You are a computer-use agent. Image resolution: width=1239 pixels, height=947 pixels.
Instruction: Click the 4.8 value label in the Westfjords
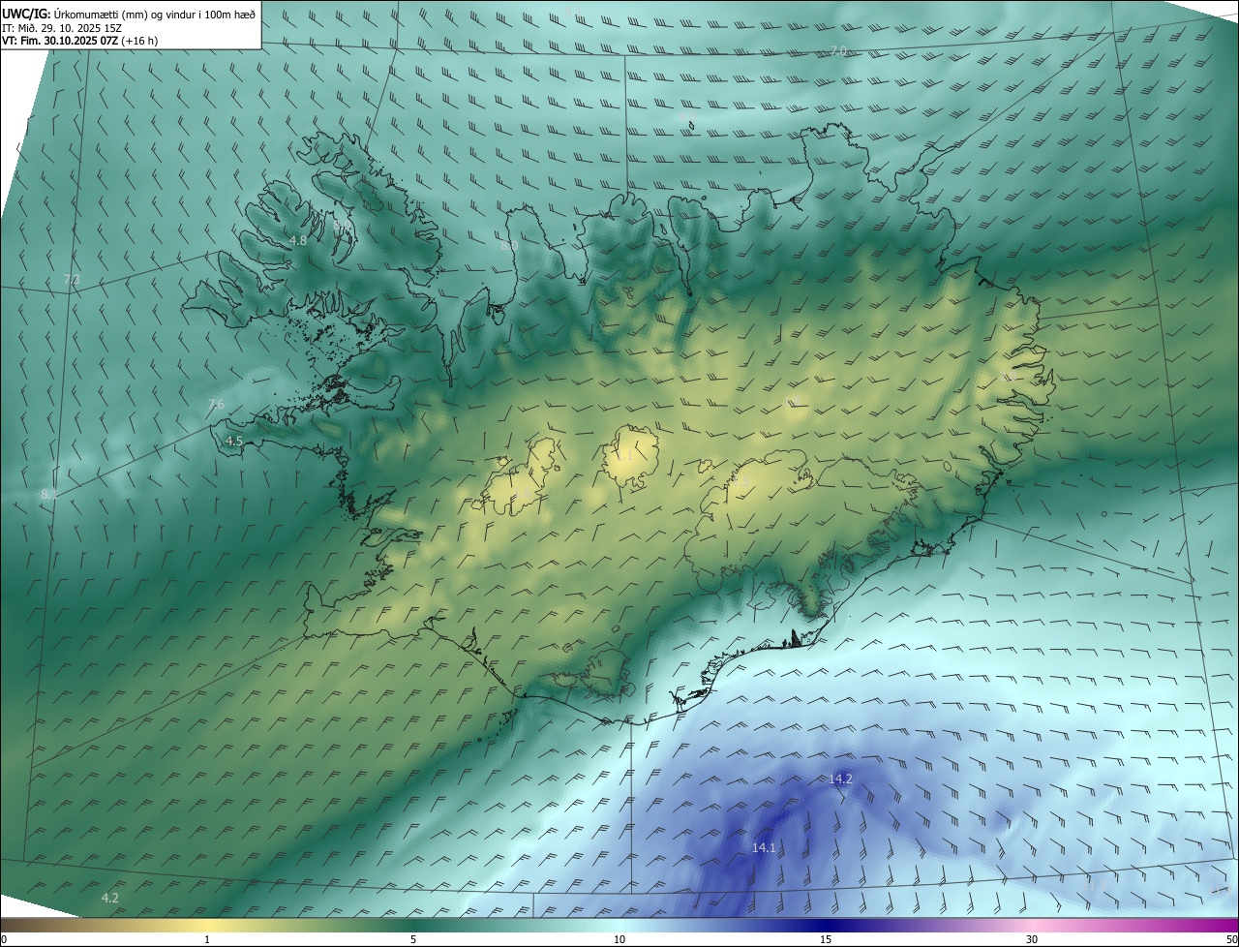pos(298,240)
